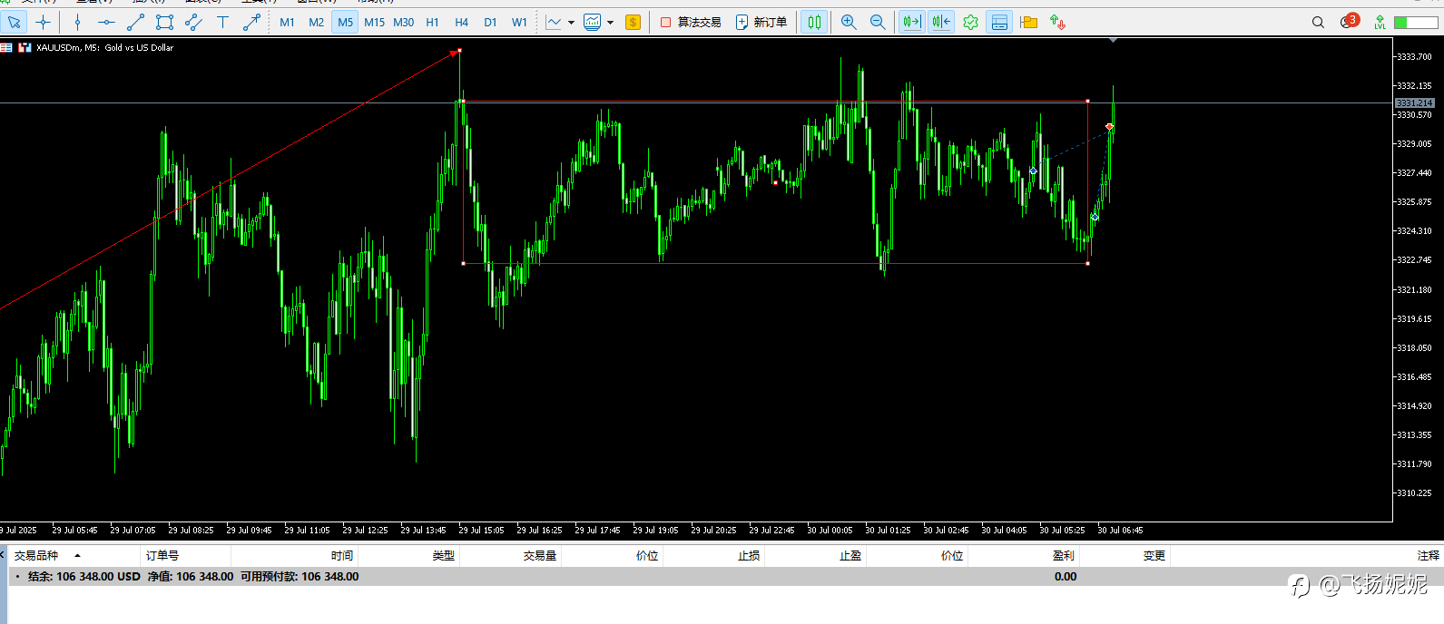Click the chart shift triangle marker

[x=1113, y=40]
